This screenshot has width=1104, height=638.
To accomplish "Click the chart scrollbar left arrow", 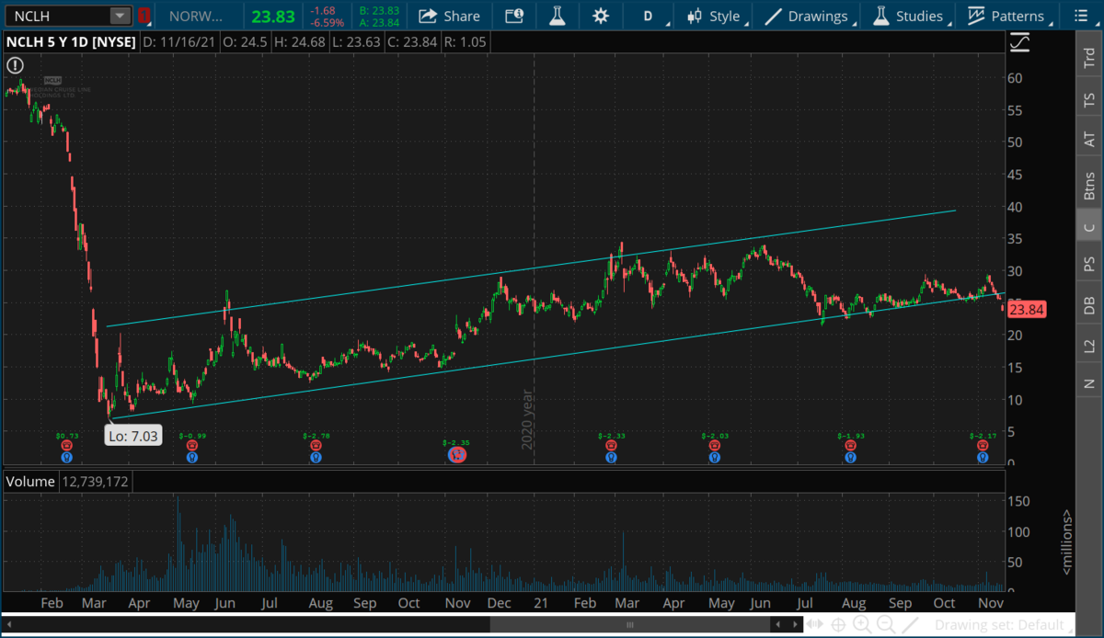I will [x=11, y=625].
